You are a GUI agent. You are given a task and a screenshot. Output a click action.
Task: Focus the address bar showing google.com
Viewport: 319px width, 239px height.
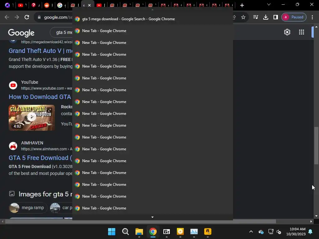(58, 17)
